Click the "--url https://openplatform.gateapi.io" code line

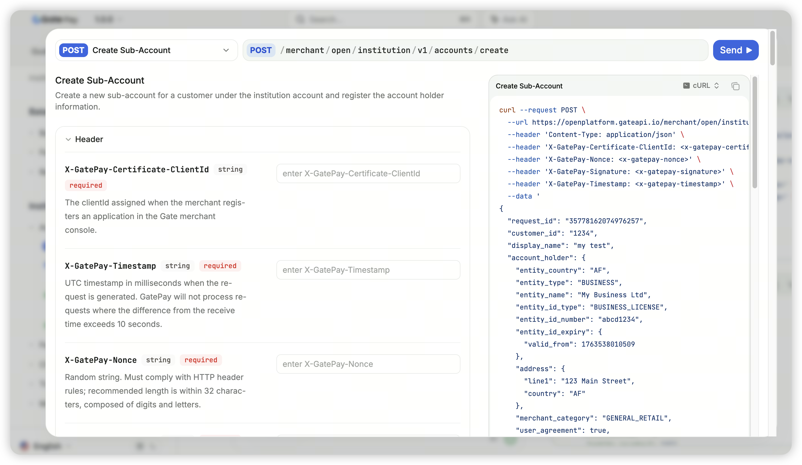628,123
